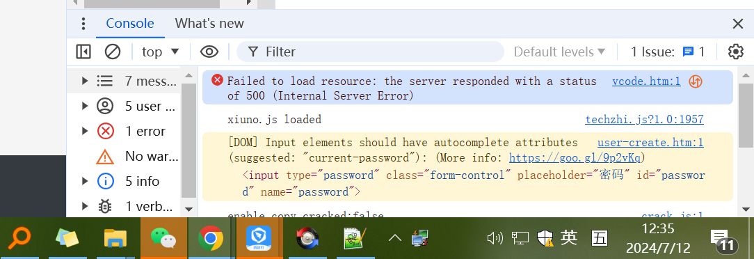
Task: Open the 1 Issue message badge
Action: pos(668,52)
